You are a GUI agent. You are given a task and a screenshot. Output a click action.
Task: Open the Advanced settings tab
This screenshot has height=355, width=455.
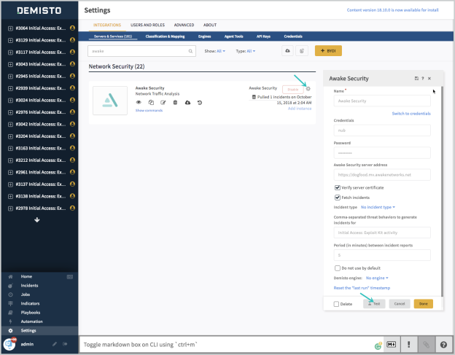[184, 25]
